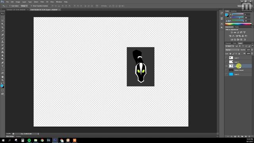Select the Sketch Tutorial layer row

click(x=238, y=70)
